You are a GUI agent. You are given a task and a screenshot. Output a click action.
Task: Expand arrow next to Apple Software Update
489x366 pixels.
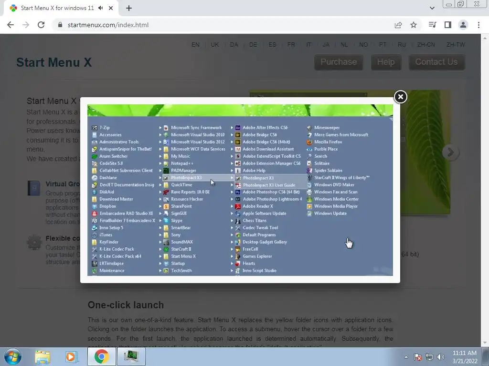232,213
